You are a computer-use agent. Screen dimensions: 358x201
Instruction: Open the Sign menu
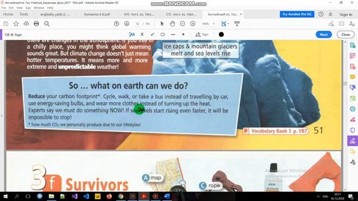(x=28, y=8)
